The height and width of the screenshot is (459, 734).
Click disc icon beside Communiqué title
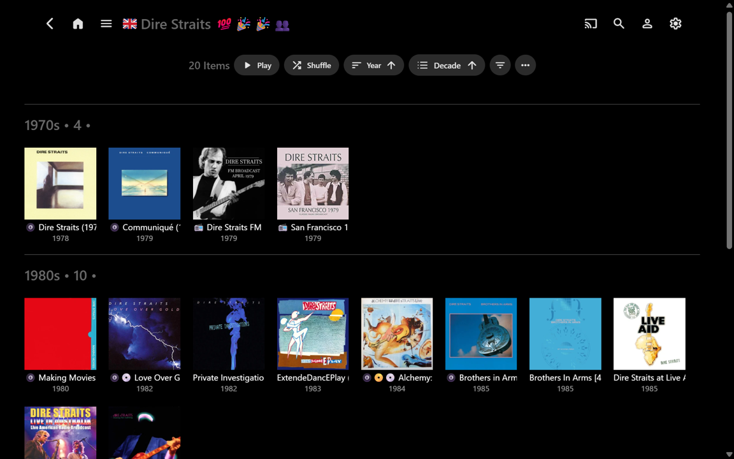(114, 228)
